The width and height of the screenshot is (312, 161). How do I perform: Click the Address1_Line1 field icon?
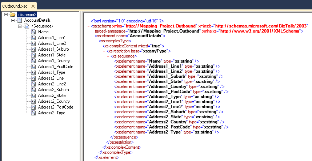coord(33,38)
